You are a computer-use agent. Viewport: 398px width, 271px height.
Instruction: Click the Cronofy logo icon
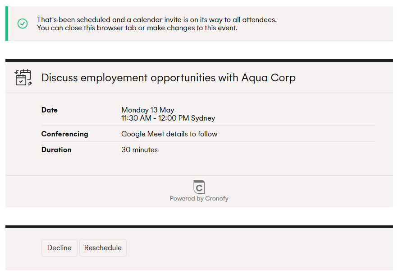click(199, 187)
